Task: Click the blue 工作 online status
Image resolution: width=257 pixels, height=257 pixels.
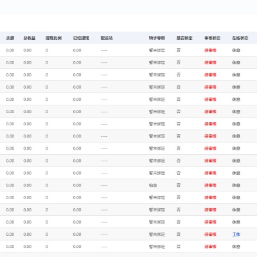Action: 236,234
